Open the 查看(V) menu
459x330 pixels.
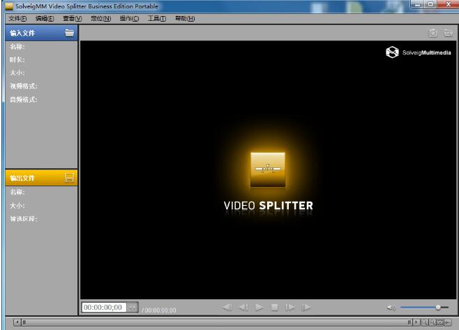coord(73,18)
